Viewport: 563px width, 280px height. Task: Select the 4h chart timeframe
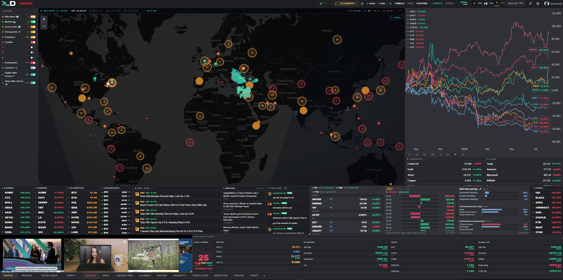tap(448, 154)
